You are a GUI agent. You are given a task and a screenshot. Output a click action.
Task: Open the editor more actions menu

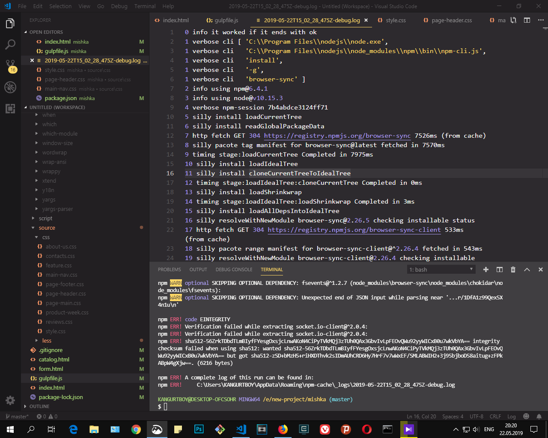click(x=541, y=20)
